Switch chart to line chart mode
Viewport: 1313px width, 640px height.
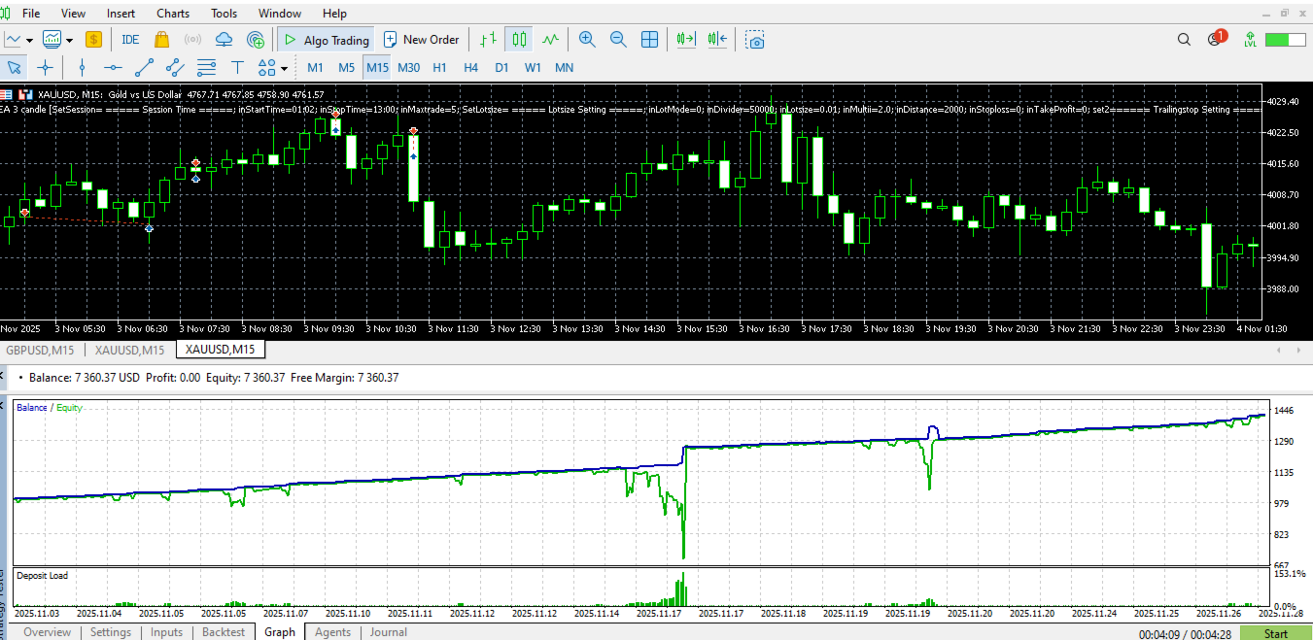pos(551,40)
